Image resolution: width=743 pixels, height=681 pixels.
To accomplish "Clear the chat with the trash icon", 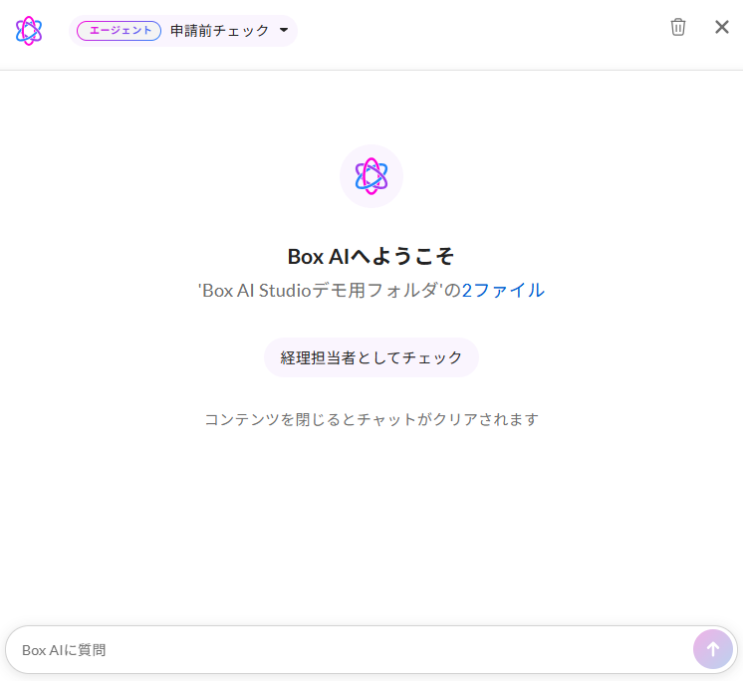I will [x=678, y=27].
